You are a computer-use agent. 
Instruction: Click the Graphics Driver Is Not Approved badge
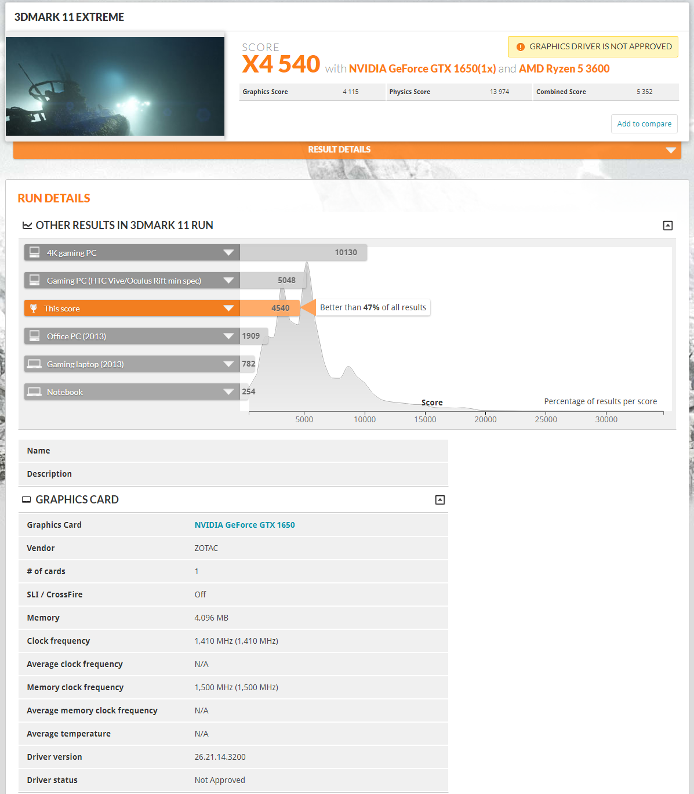point(593,47)
